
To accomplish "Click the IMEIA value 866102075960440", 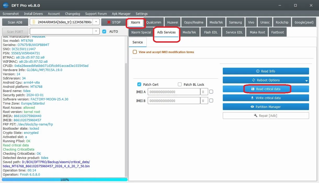I will pos(27,116).
